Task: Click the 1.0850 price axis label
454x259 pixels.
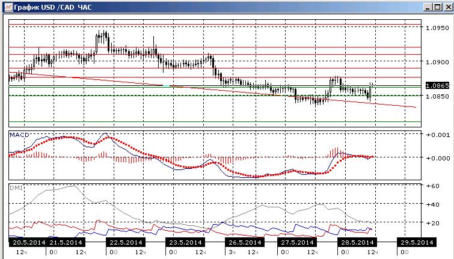Action: click(x=437, y=96)
